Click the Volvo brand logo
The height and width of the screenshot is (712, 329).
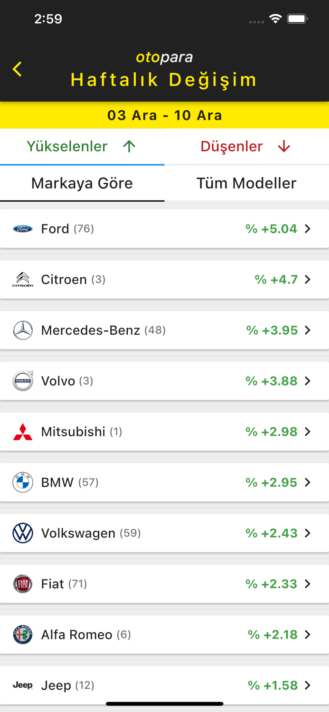pos(22,381)
